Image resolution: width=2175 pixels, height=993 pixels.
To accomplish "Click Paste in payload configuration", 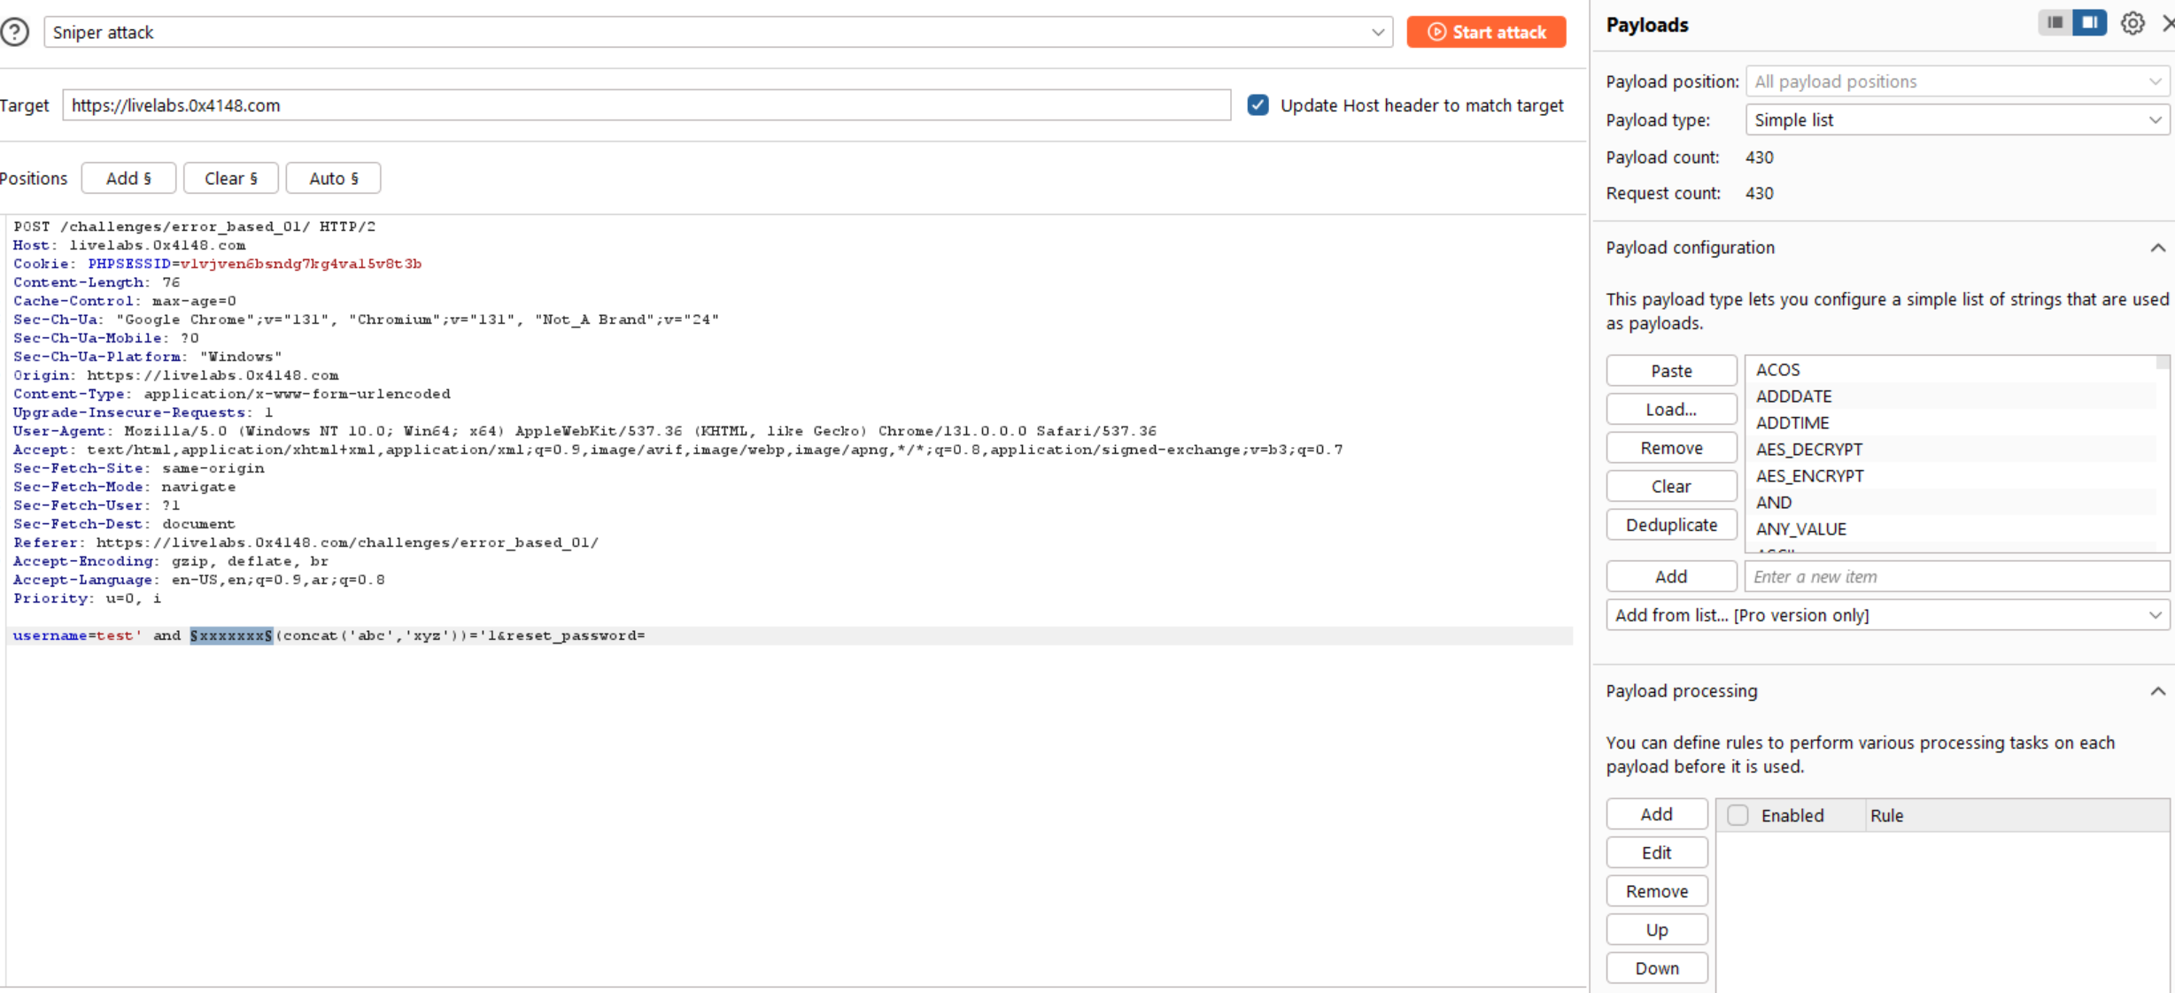I will coord(1671,371).
